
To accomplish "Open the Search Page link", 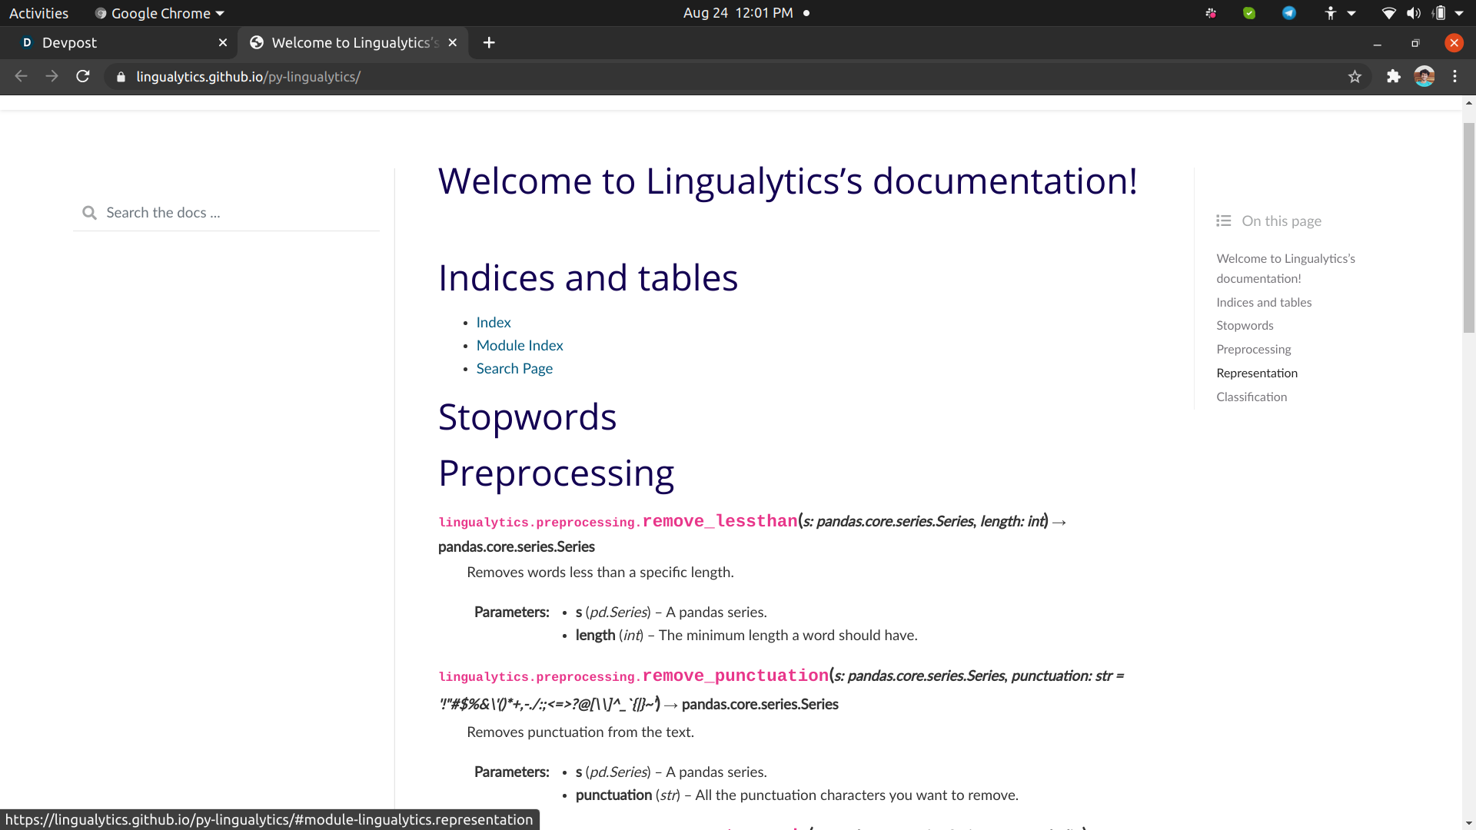I will click(514, 369).
